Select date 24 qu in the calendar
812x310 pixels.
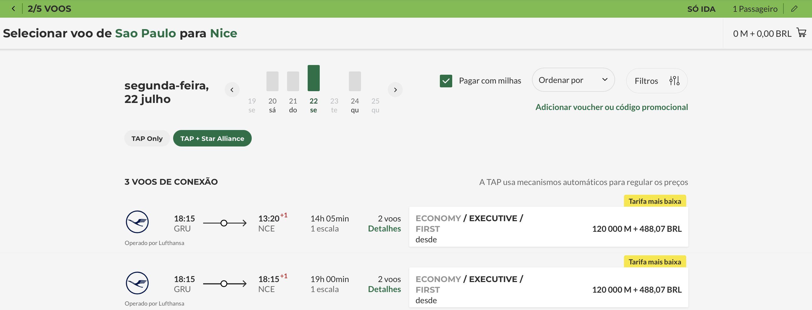pyautogui.click(x=354, y=105)
